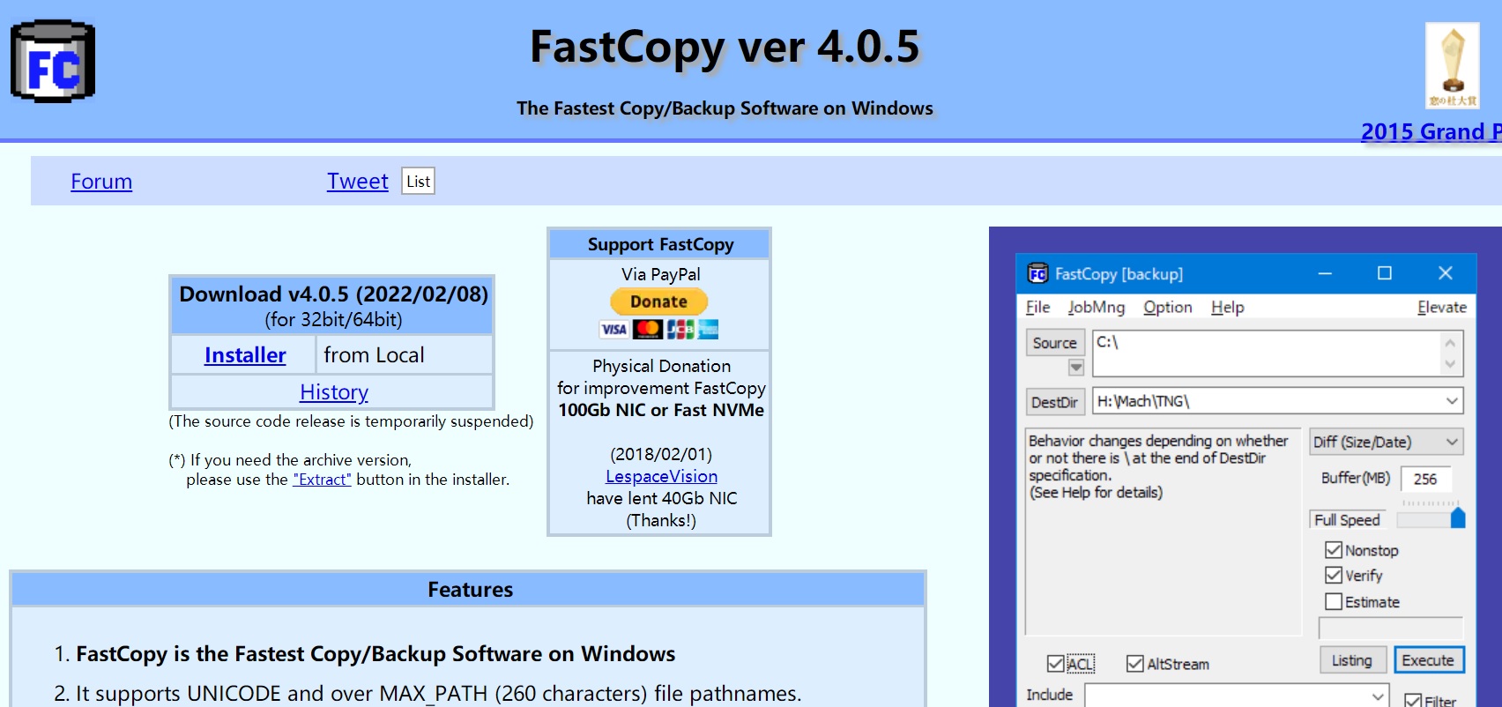Open the History link
The image size is (1502, 707).
coord(333,392)
